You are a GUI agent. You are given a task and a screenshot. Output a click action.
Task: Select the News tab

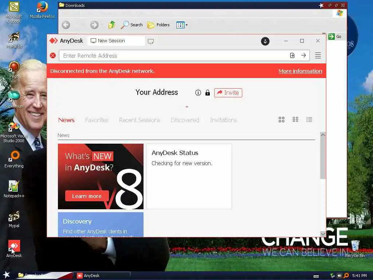[x=66, y=120]
